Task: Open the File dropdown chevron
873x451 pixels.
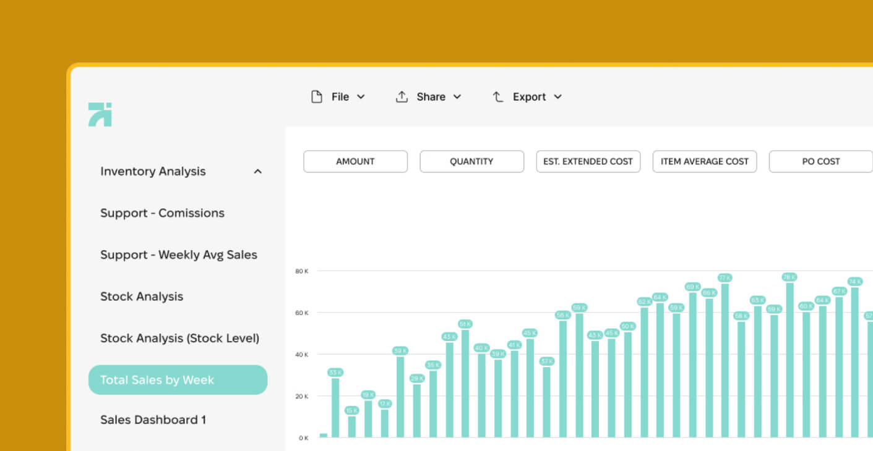Action: pos(361,97)
